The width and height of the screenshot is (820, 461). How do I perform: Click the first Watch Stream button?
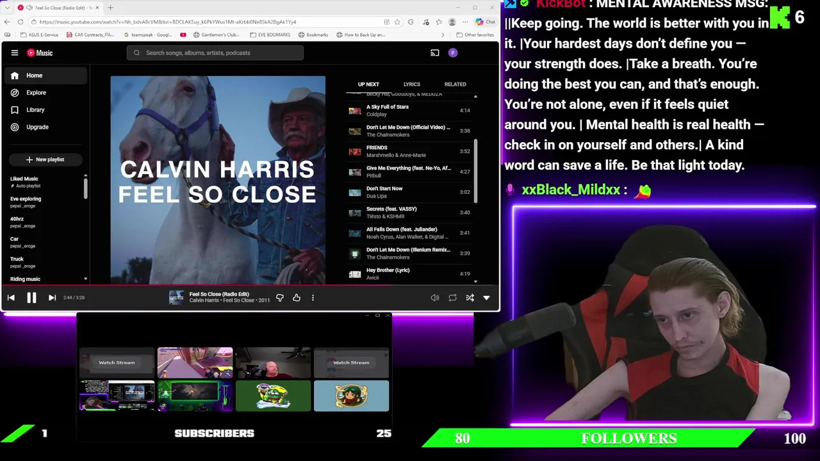117,363
